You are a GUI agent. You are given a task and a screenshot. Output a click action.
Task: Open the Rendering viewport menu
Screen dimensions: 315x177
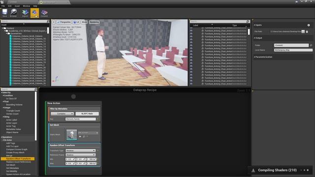pyautogui.click(x=94, y=22)
